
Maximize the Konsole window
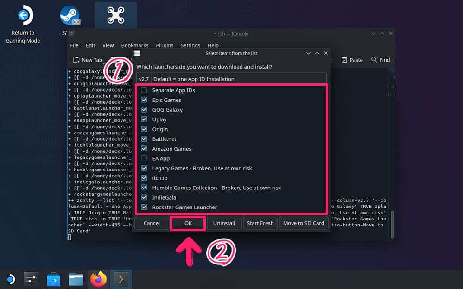pyautogui.click(x=382, y=34)
